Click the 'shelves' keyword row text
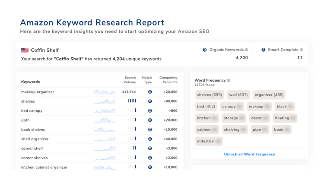Screen dimensions: 324x180 pos(28,101)
